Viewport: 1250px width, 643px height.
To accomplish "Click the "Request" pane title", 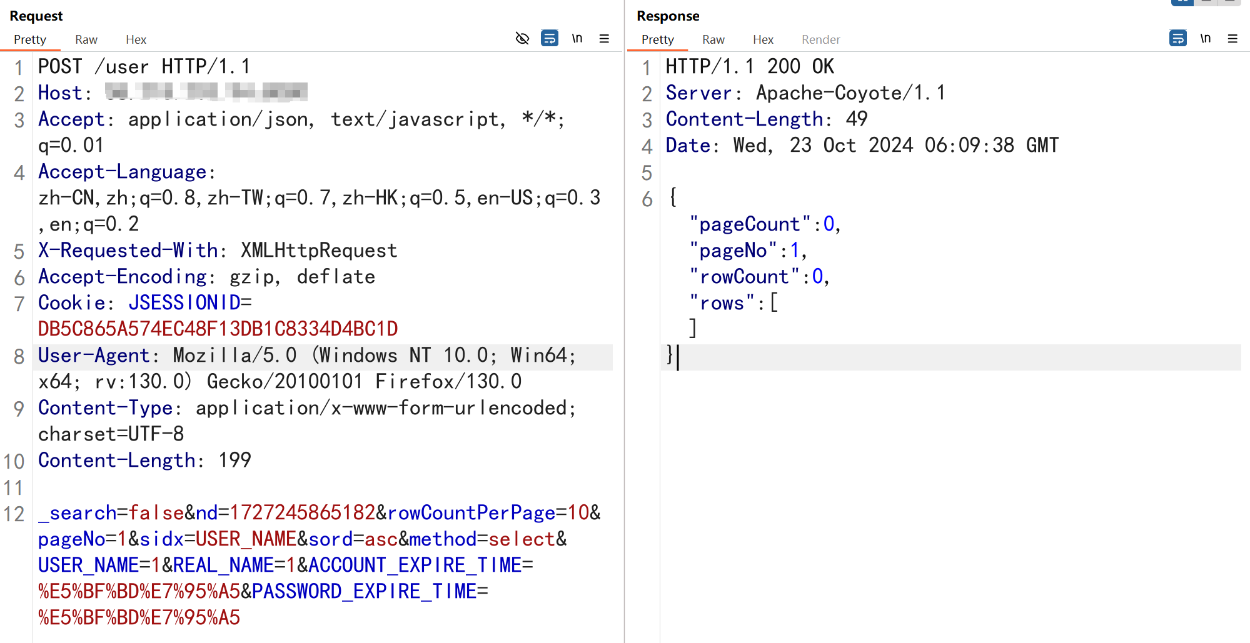I will pos(36,16).
